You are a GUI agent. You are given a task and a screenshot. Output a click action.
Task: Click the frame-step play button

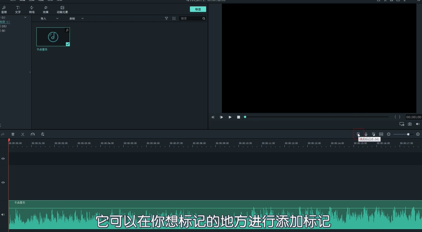pyautogui.click(x=221, y=117)
